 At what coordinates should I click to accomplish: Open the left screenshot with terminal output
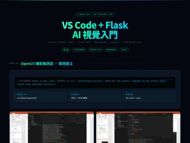[x=52, y=127]
